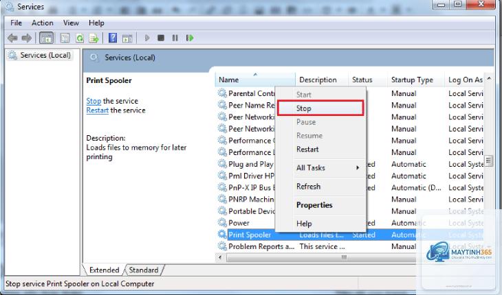Click the Stop Service square icon

point(161,38)
